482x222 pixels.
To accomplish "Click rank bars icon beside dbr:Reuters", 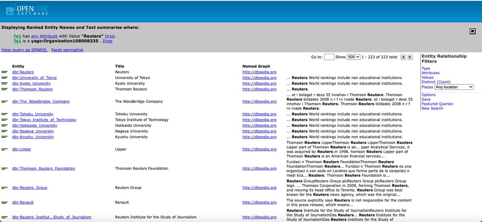I will [4, 72].
